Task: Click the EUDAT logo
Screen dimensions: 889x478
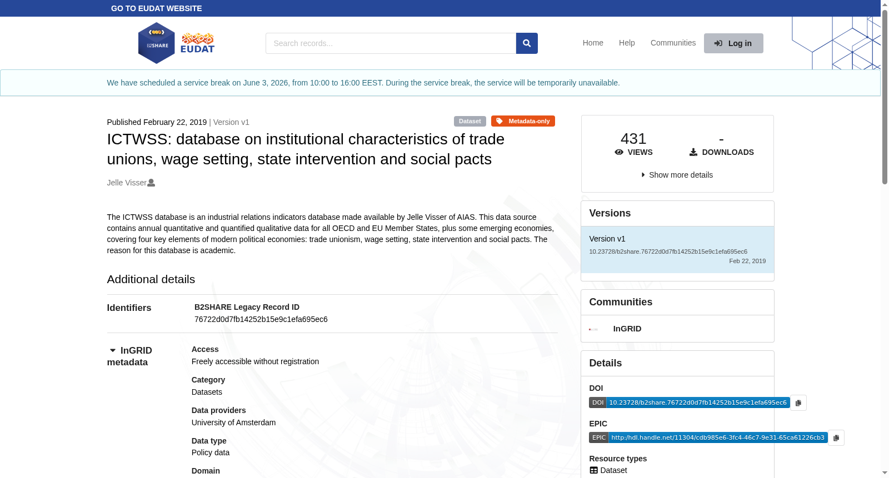Action: pyautogui.click(x=198, y=43)
